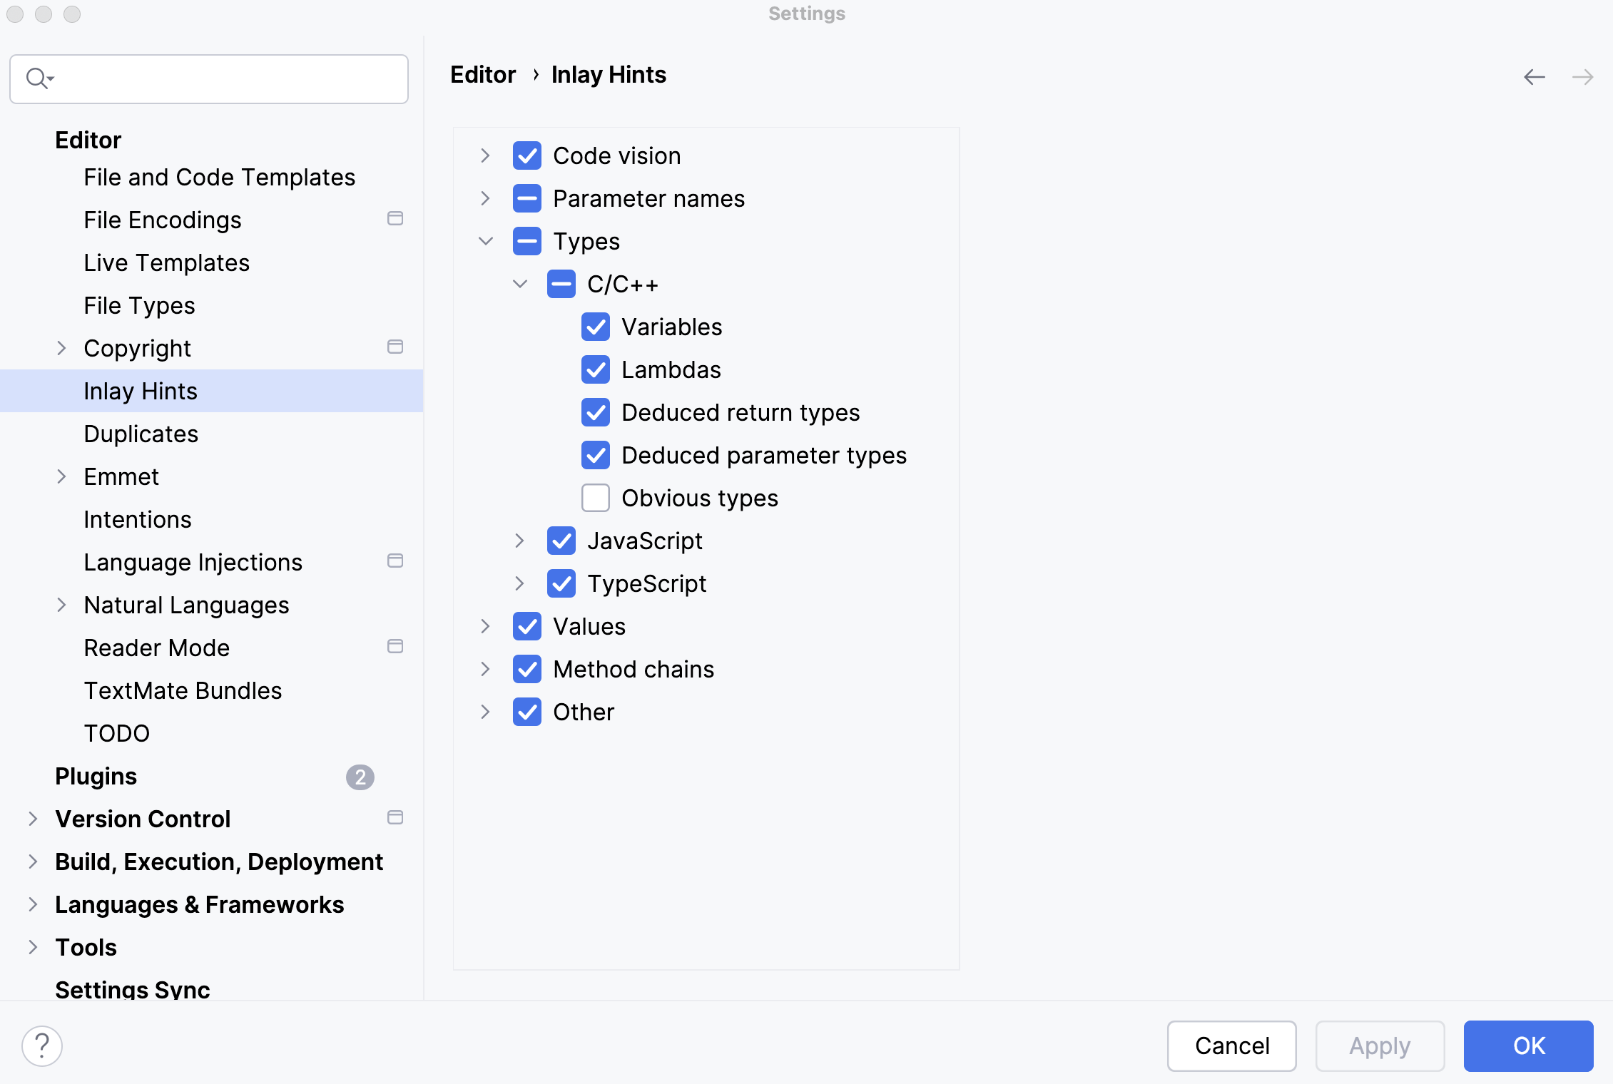Image resolution: width=1613 pixels, height=1084 pixels.
Task: Select Live Templates in the sidebar
Action: click(x=166, y=262)
